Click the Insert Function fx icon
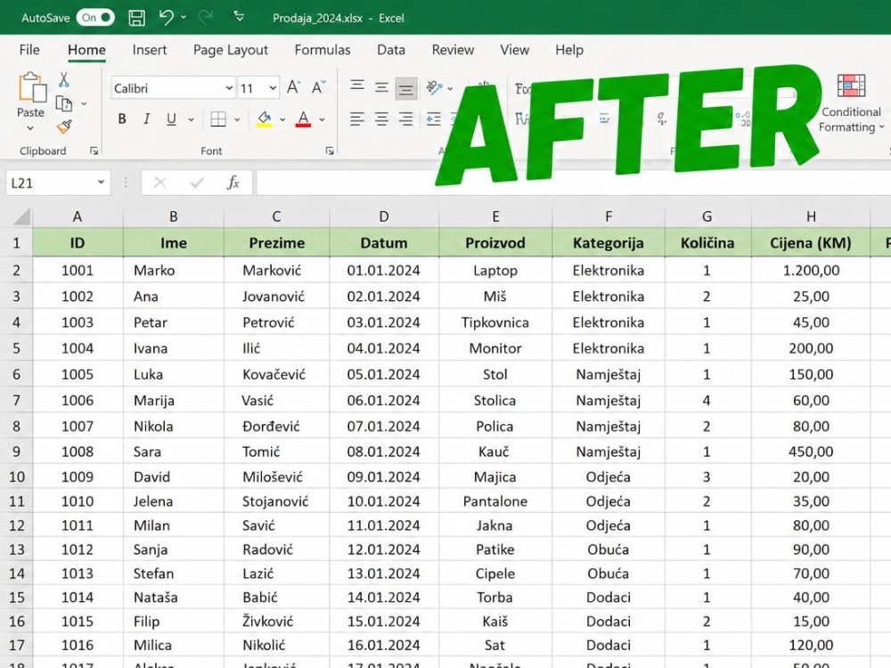891x668 pixels. point(233,183)
